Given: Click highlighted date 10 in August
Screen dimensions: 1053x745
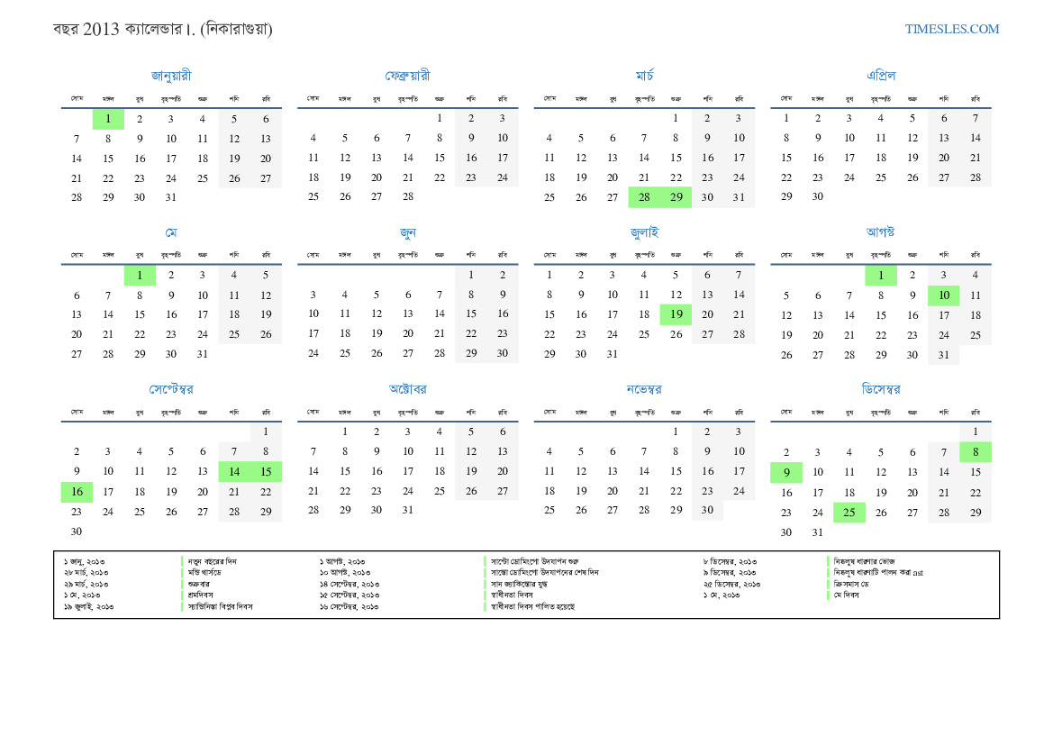Looking at the screenshot, I should (x=943, y=295).
